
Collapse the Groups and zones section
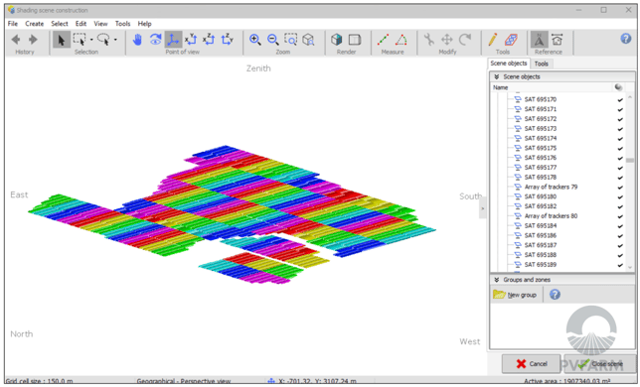[496, 280]
